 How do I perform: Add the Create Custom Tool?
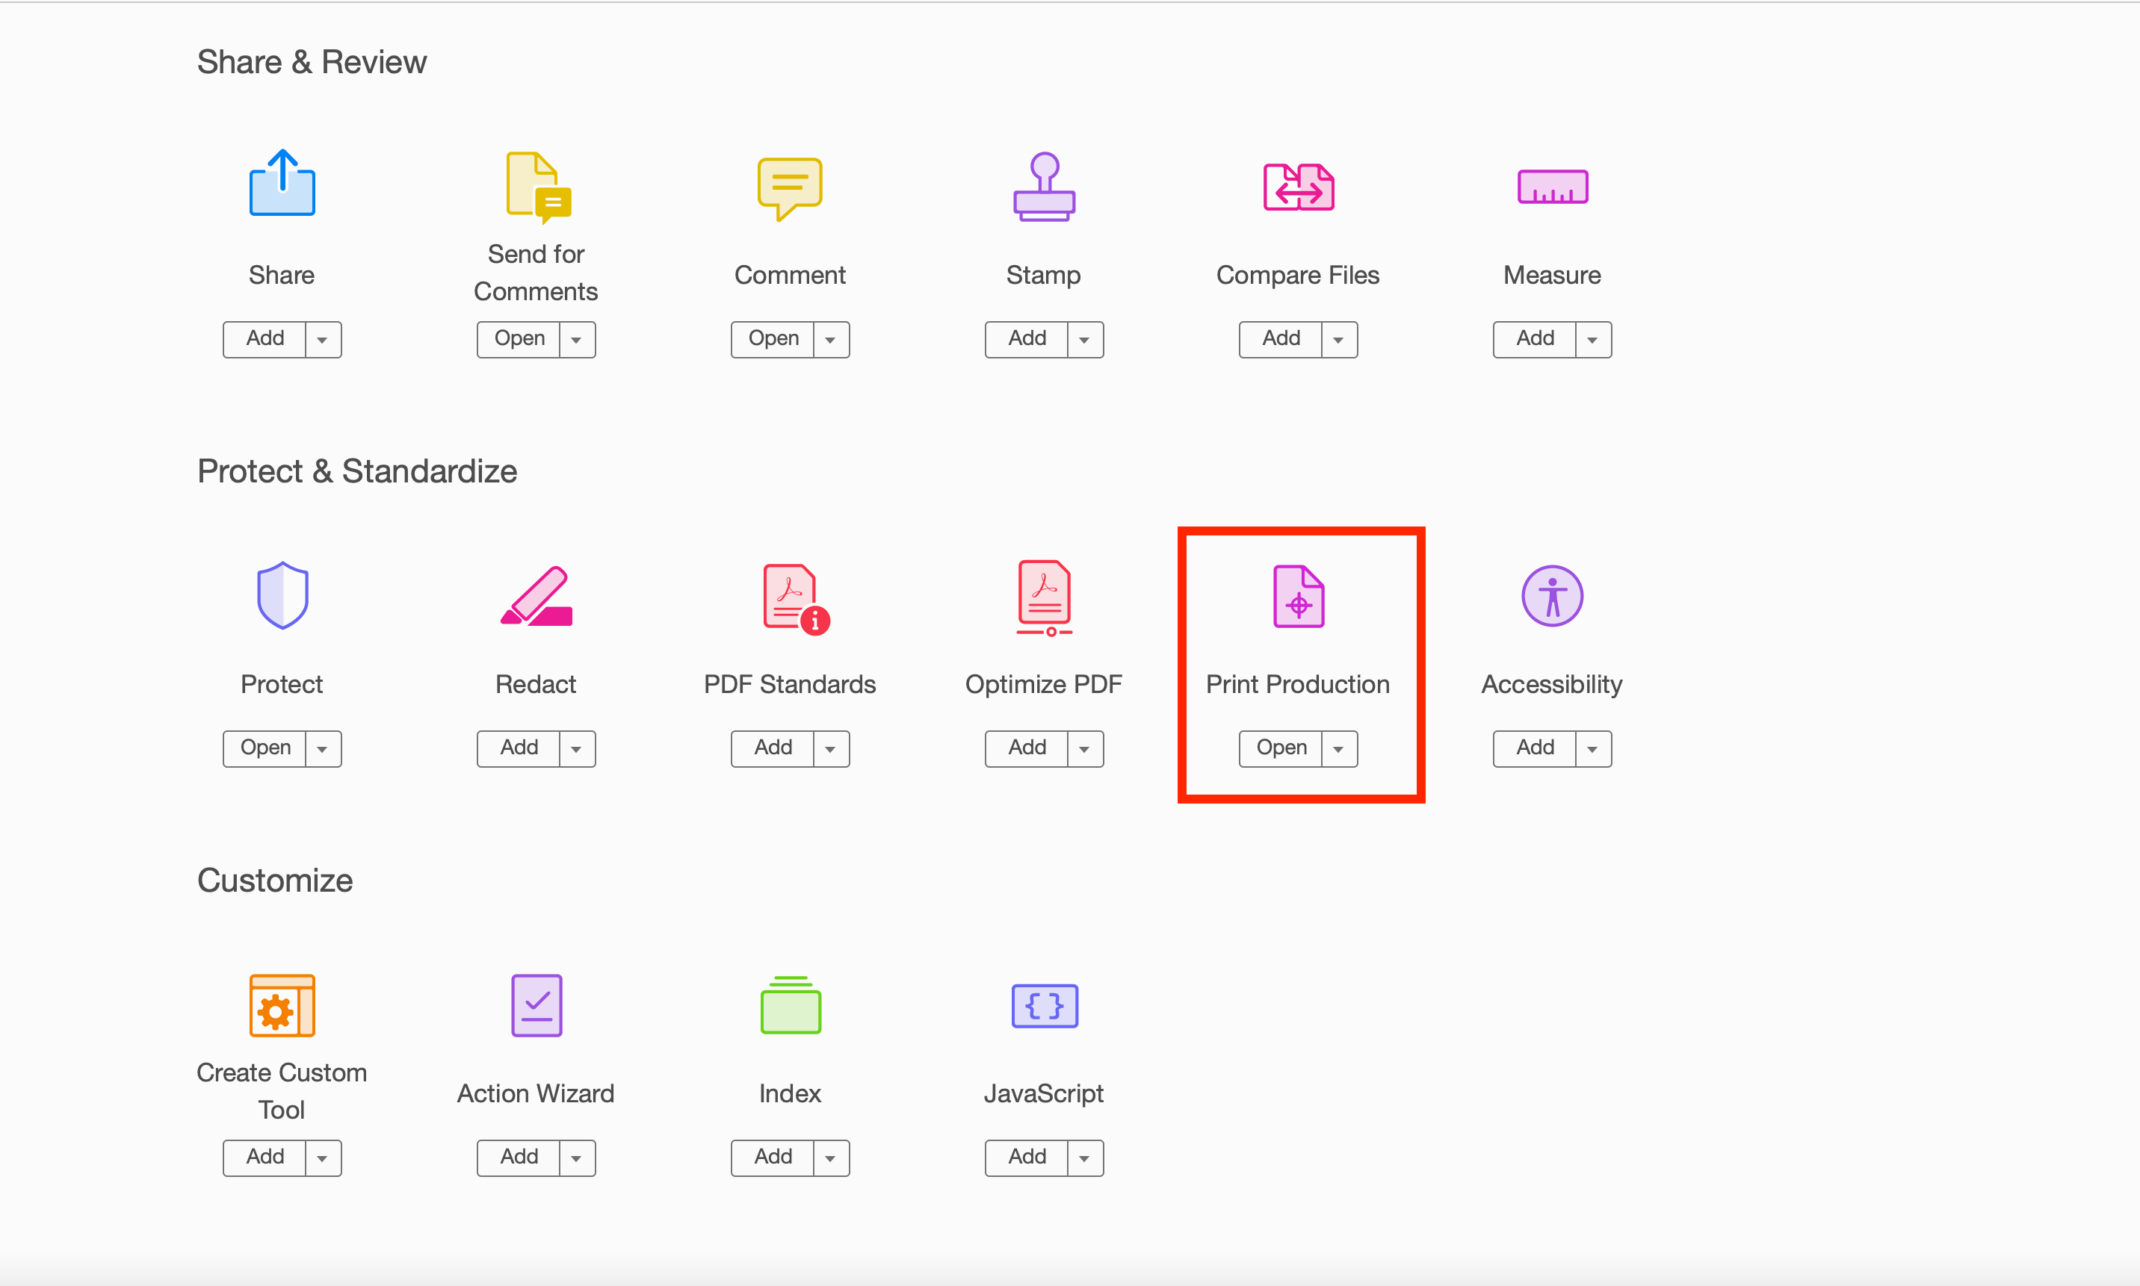[x=265, y=1157]
